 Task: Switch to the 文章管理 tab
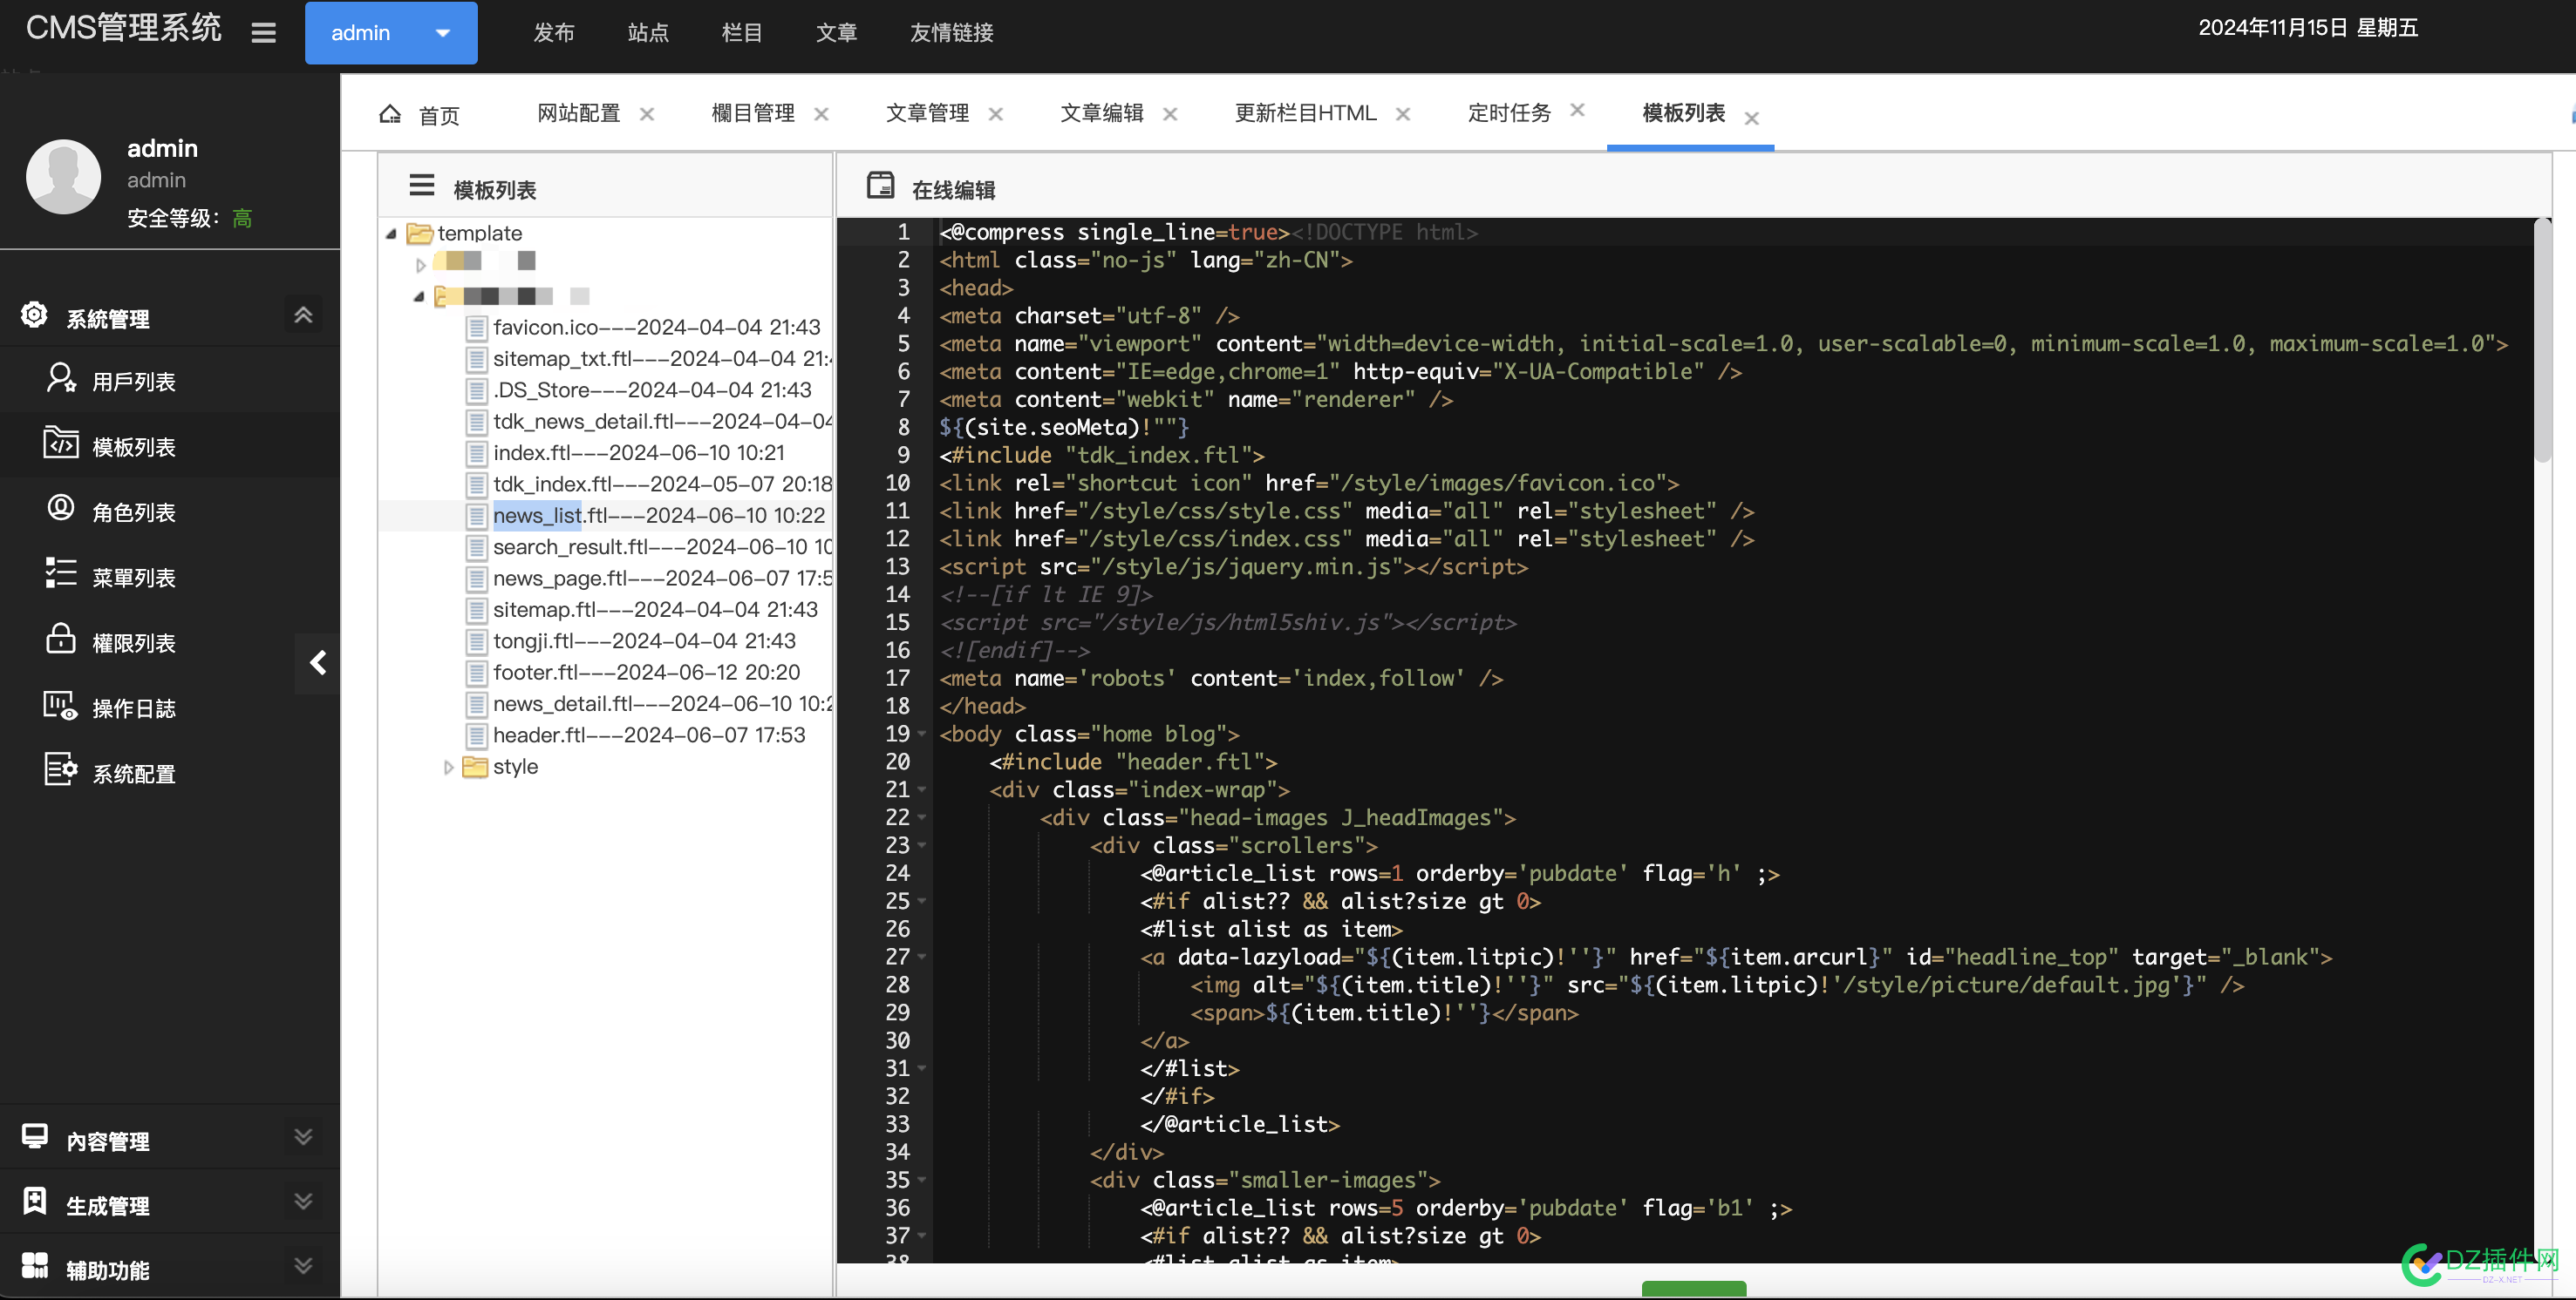(x=927, y=113)
